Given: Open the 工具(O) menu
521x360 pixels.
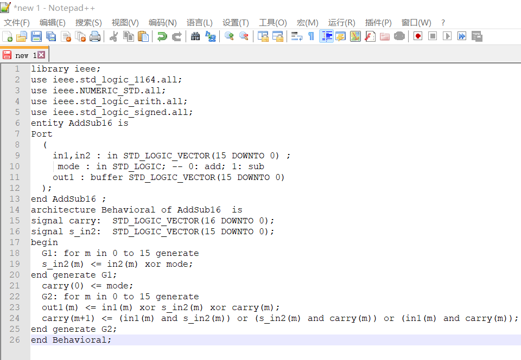Looking at the screenshot, I should point(273,23).
